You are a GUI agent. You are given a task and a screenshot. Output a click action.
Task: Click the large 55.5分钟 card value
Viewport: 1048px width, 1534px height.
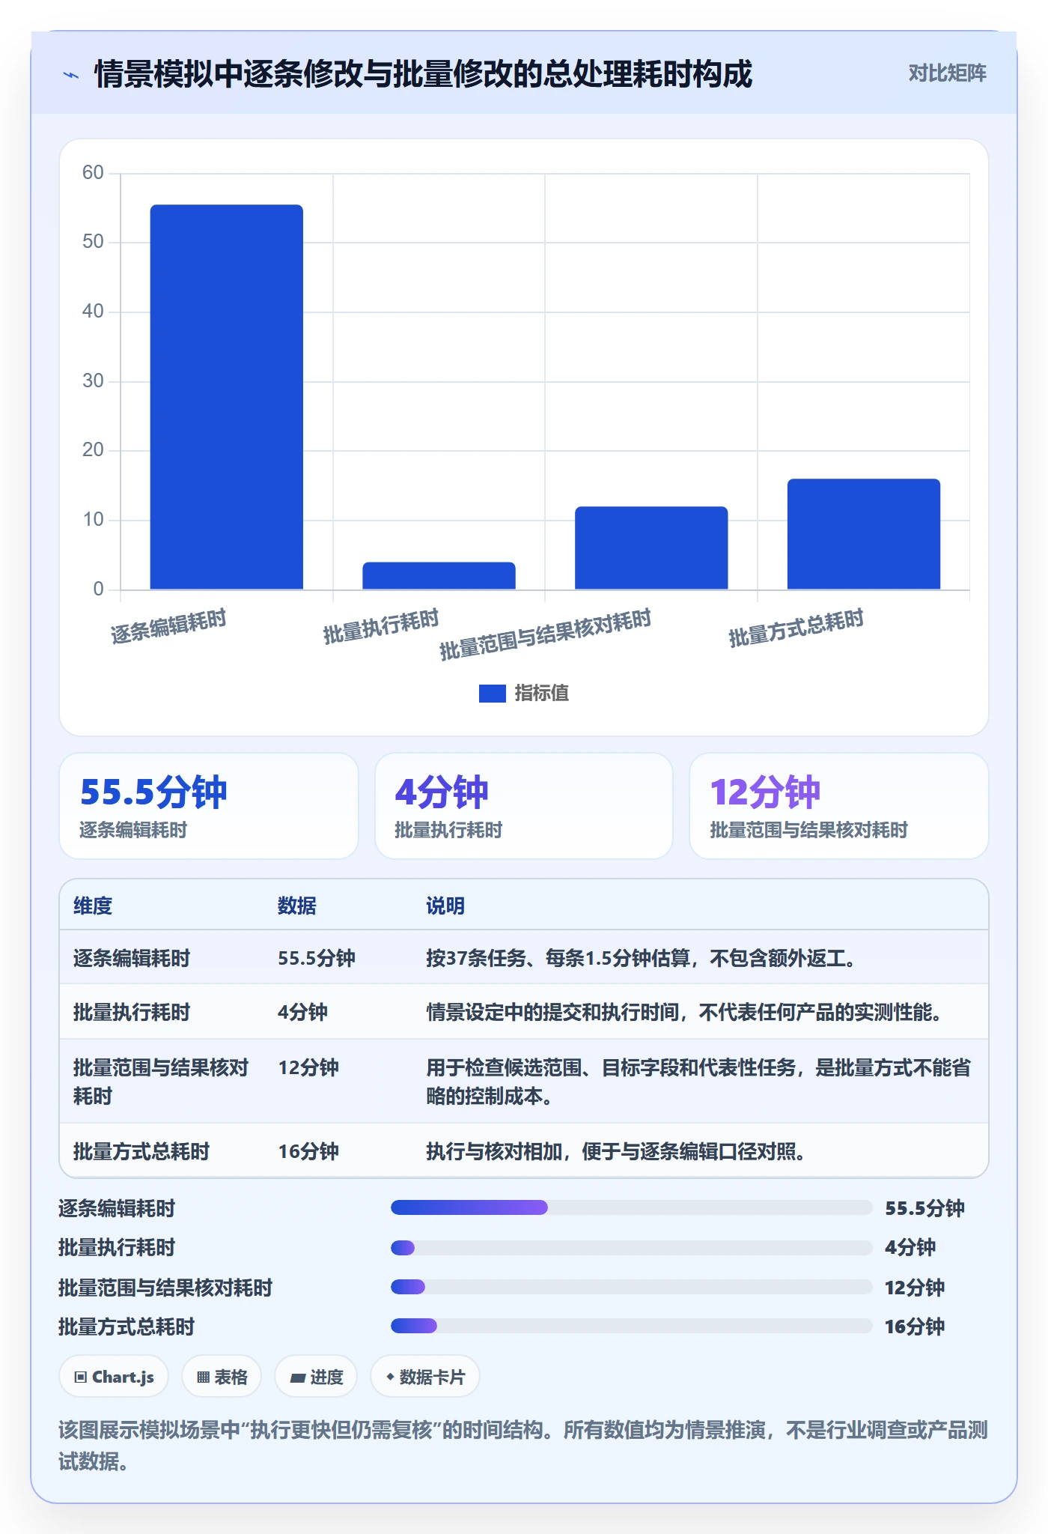coord(153,792)
